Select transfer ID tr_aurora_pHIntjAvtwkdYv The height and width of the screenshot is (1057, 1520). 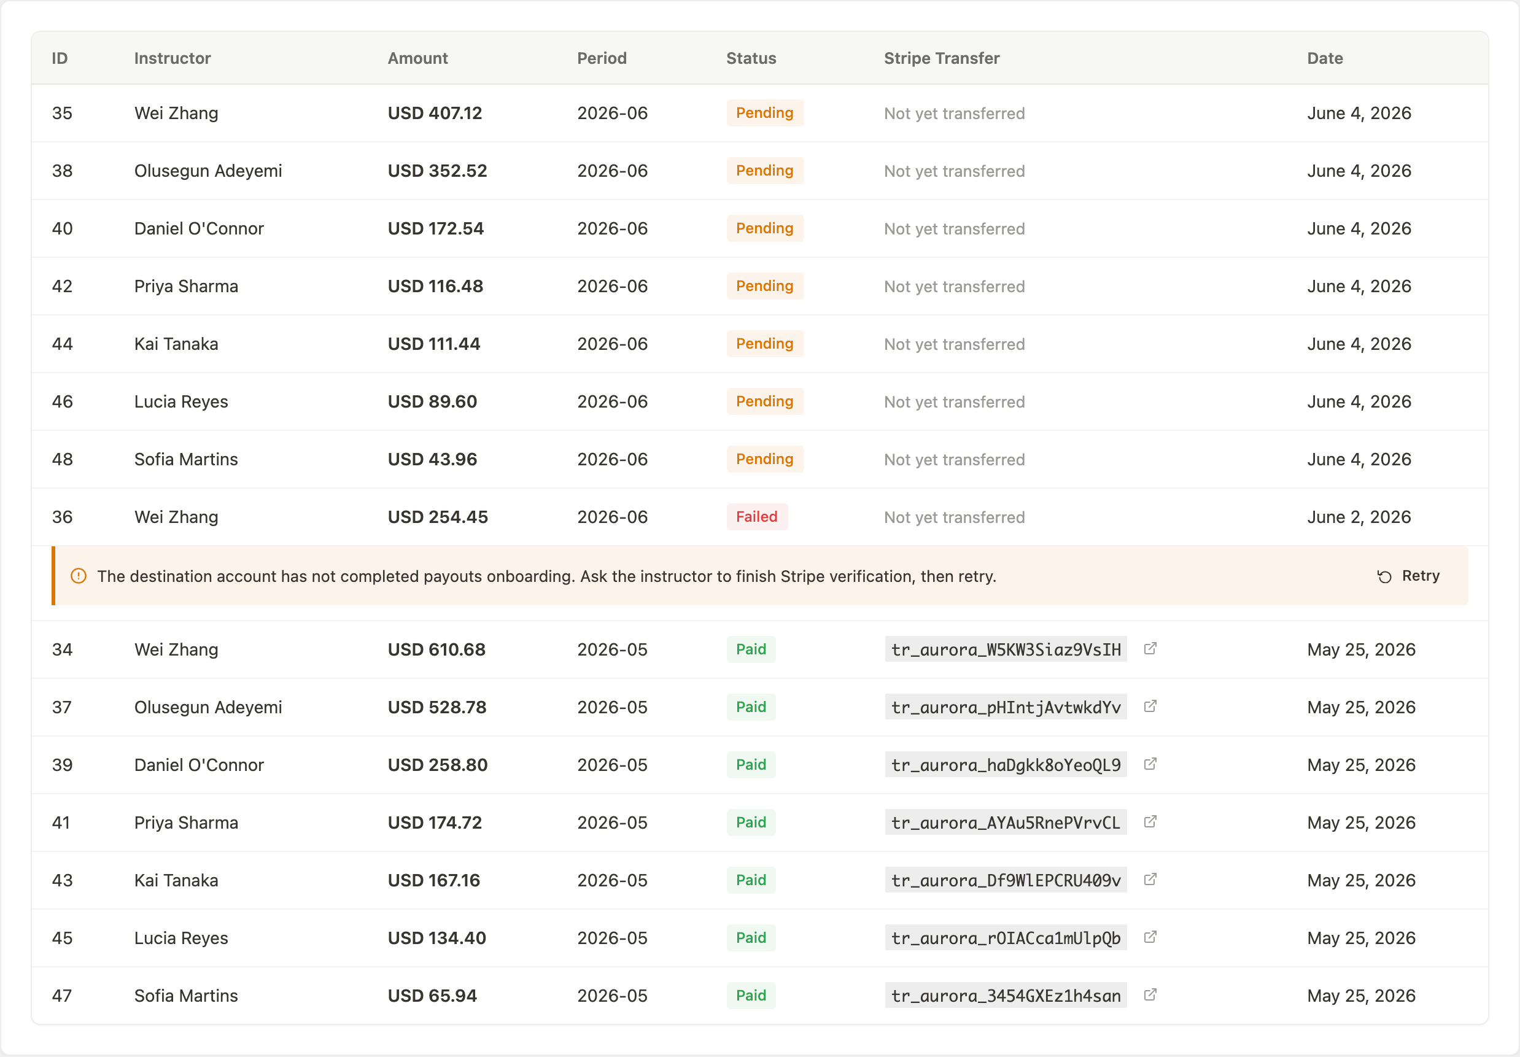click(1006, 707)
